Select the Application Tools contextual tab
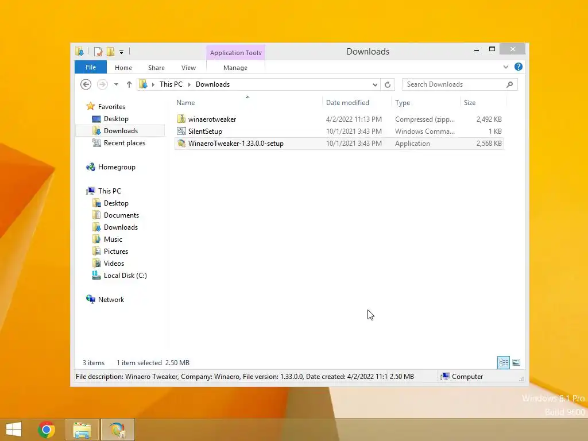The height and width of the screenshot is (441, 588). [235, 53]
